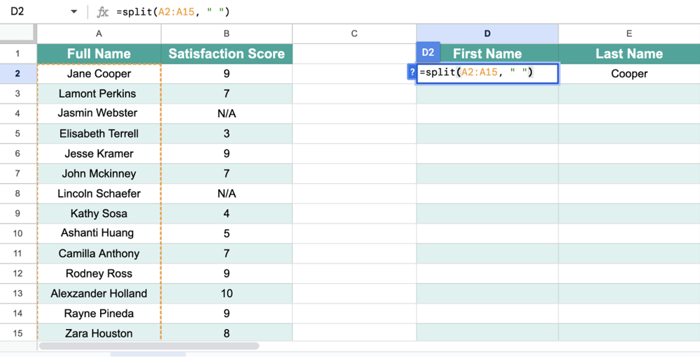
Task: Select the Jasmin Webster cell
Action: pos(99,113)
